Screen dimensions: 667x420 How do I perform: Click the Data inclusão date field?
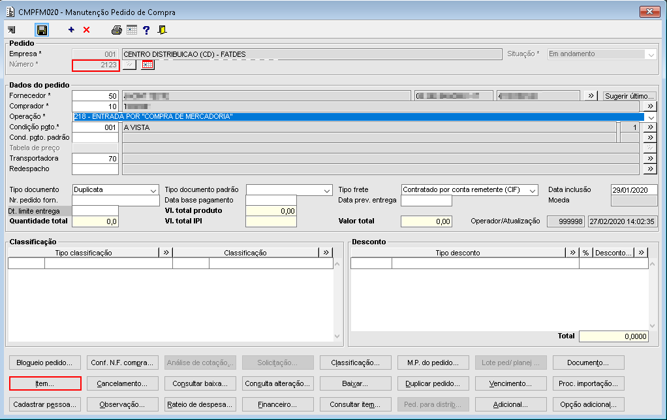634,190
